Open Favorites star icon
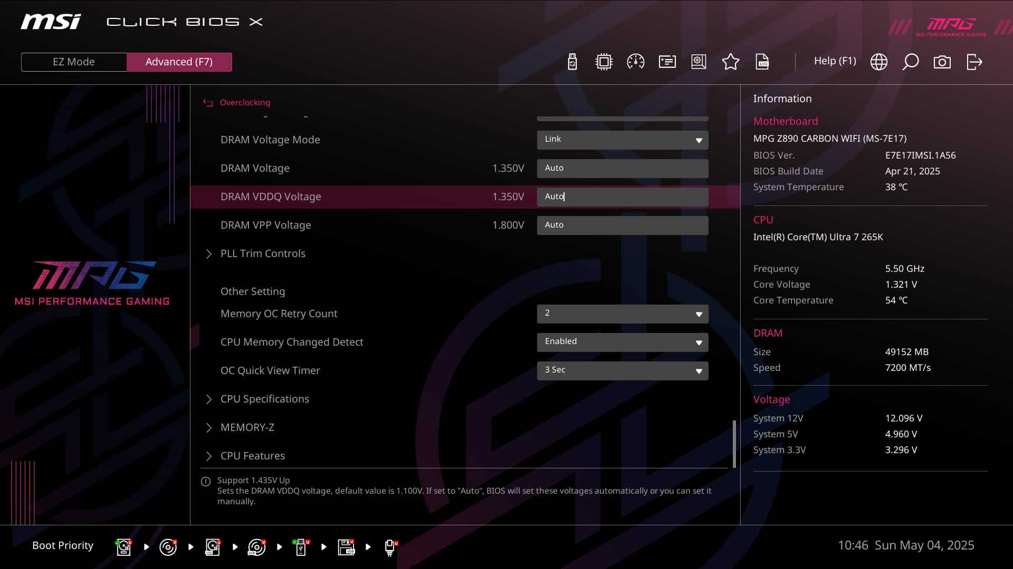This screenshot has width=1013, height=569. tap(730, 62)
